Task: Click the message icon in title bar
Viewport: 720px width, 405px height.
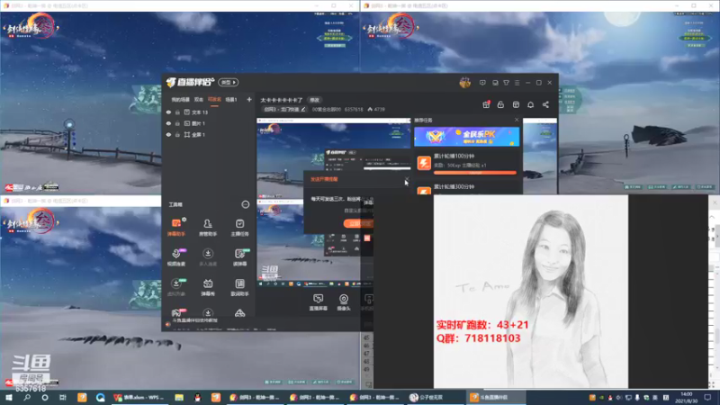Action: pos(482,83)
